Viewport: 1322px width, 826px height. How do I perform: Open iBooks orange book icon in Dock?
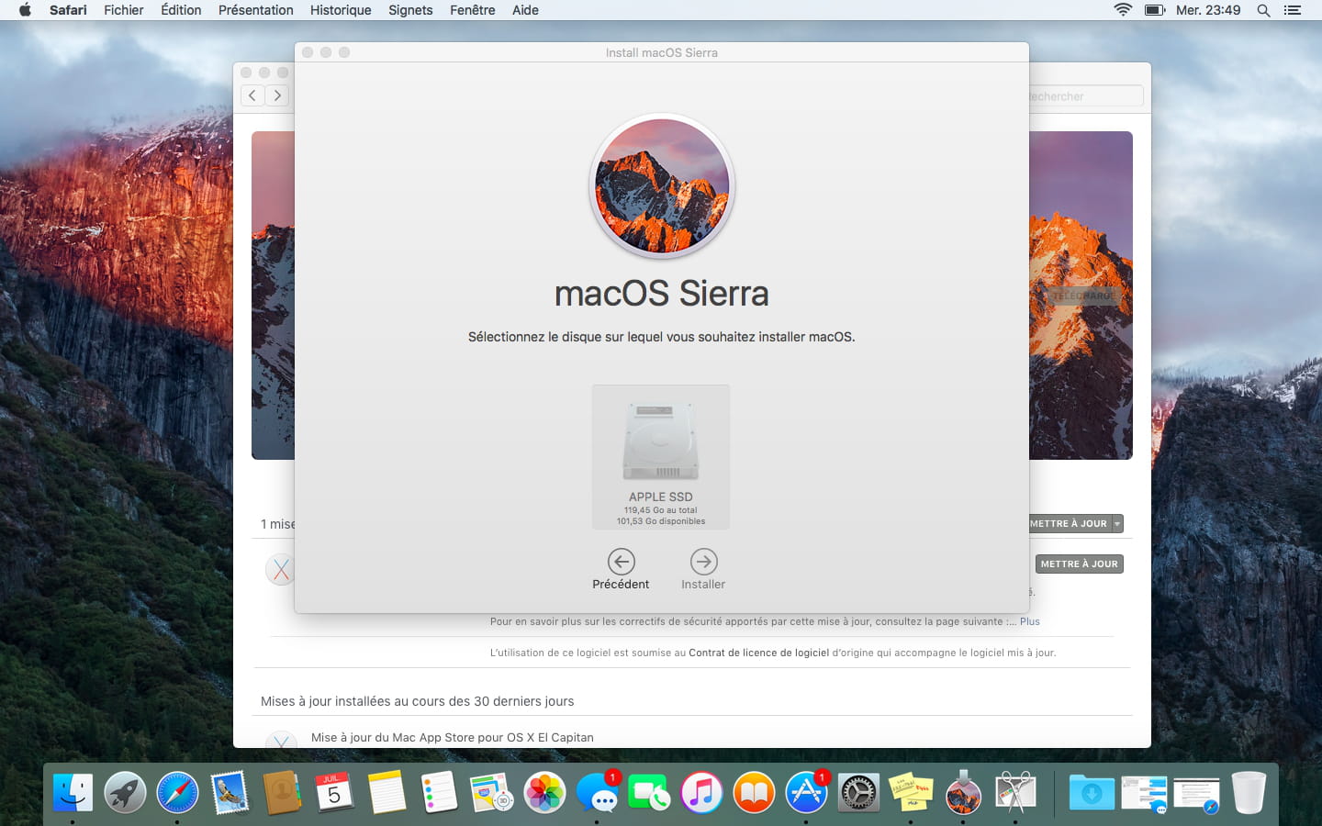[x=754, y=792]
